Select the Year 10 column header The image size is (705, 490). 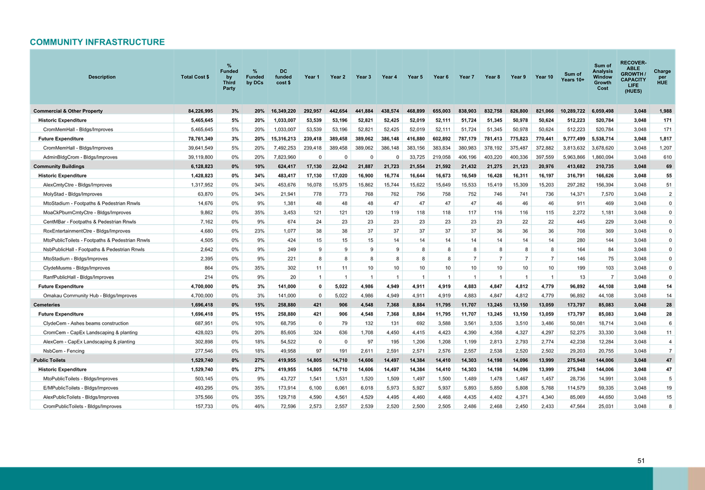coord(544,77)
